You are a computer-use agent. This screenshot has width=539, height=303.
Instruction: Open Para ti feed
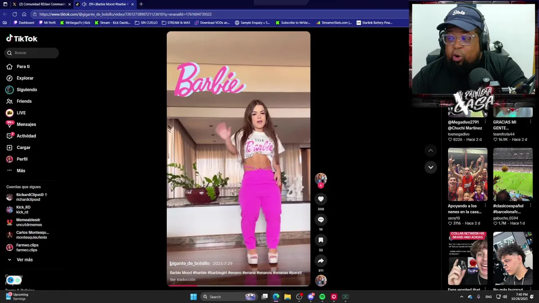[18, 66]
